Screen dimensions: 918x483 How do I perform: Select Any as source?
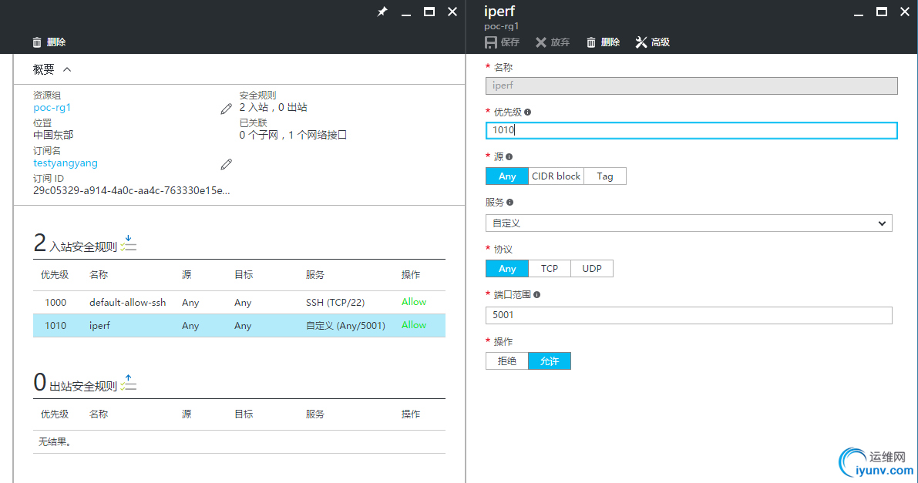click(x=507, y=176)
